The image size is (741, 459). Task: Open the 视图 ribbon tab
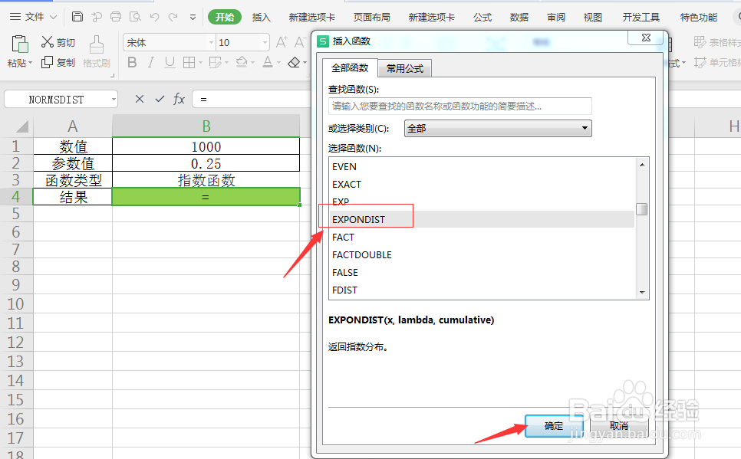point(593,18)
